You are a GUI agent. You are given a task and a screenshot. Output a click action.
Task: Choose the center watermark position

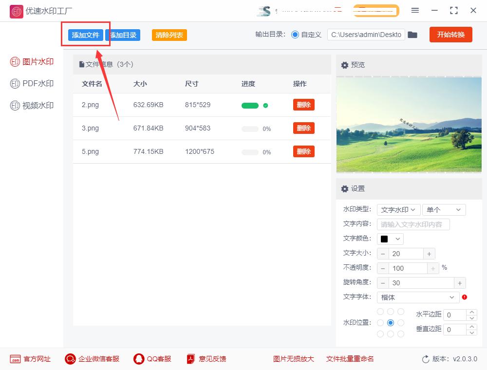(x=391, y=322)
